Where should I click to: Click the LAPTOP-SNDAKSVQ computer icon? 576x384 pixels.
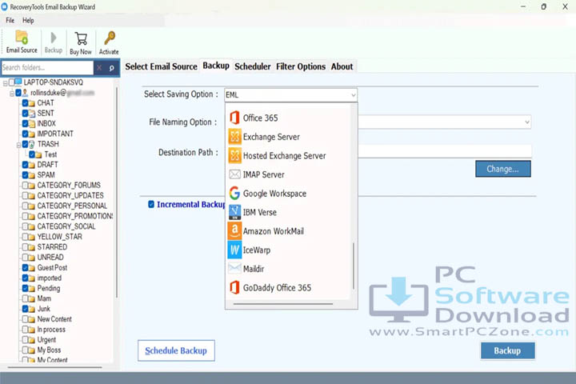[18, 82]
